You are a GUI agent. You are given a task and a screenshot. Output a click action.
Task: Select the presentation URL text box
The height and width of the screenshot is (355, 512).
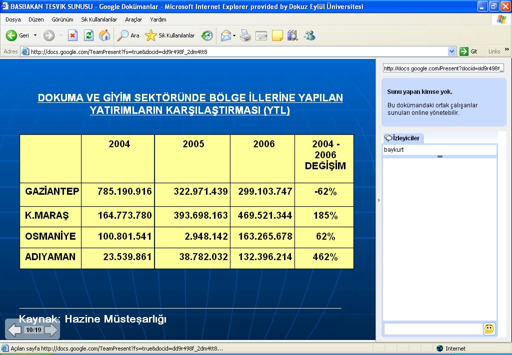pos(443,68)
